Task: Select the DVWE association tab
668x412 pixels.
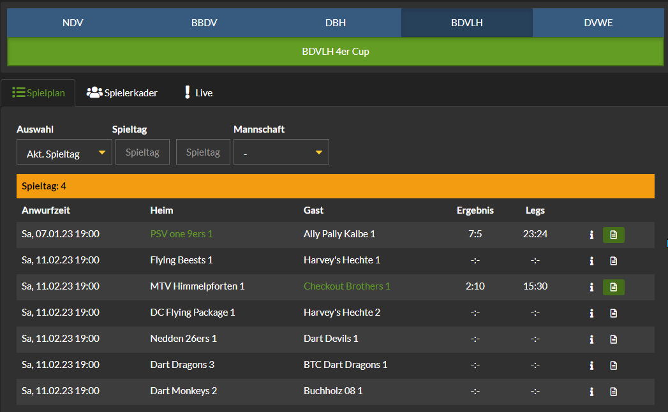Action: coord(598,22)
